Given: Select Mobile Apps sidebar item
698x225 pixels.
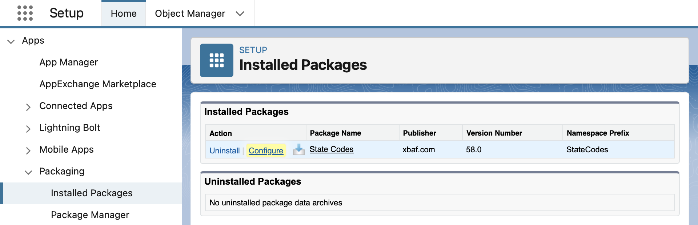Looking at the screenshot, I should point(67,149).
